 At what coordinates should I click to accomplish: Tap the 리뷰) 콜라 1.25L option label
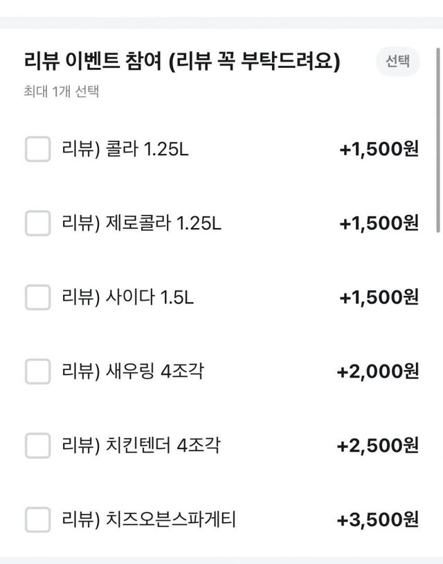[x=125, y=150]
